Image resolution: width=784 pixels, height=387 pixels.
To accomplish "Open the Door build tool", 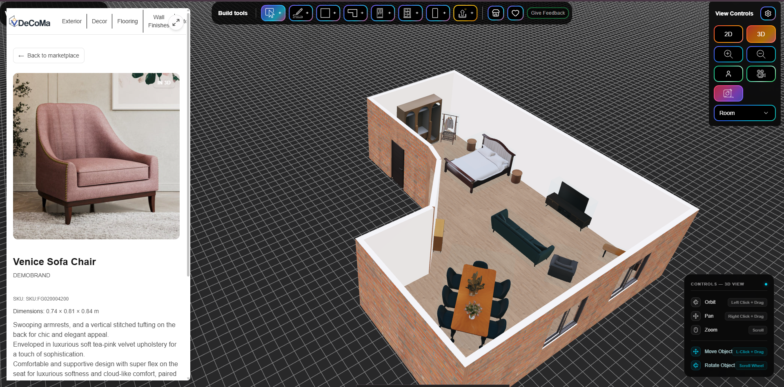I will [x=383, y=13].
